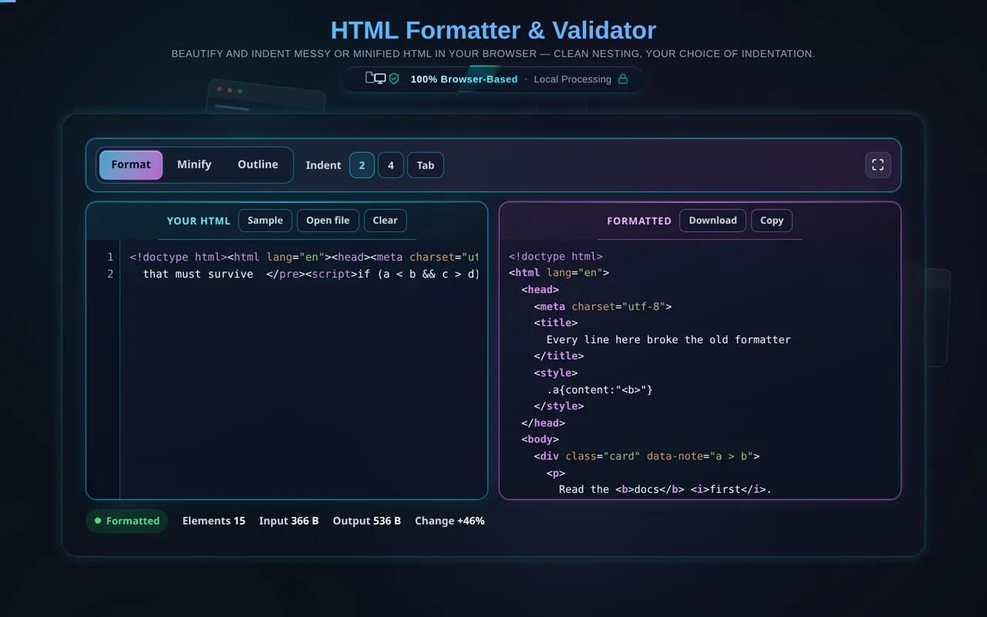
Task: Click the Local Processing text
Action: click(x=573, y=79)
